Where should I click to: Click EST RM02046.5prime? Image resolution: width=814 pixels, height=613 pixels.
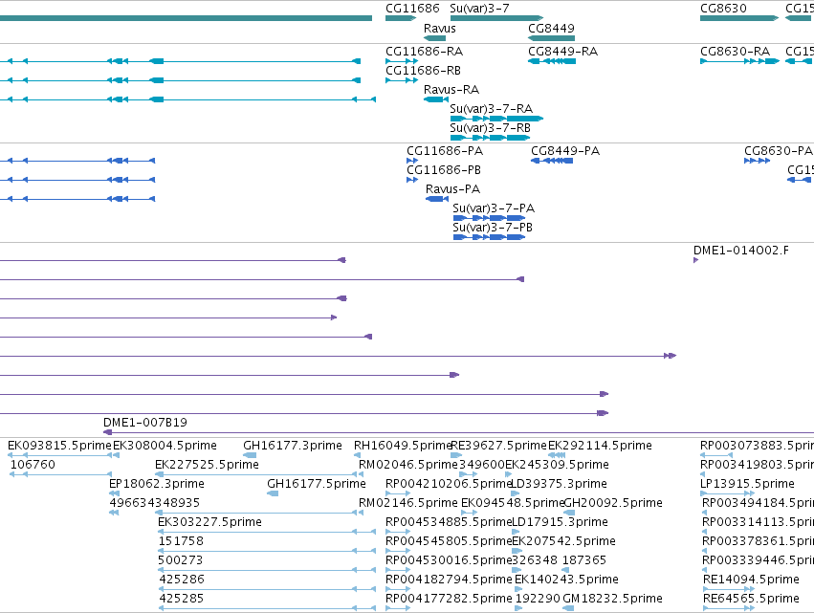362,474
